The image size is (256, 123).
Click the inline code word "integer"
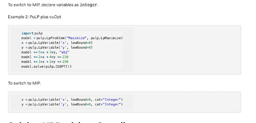click(88, 5)
